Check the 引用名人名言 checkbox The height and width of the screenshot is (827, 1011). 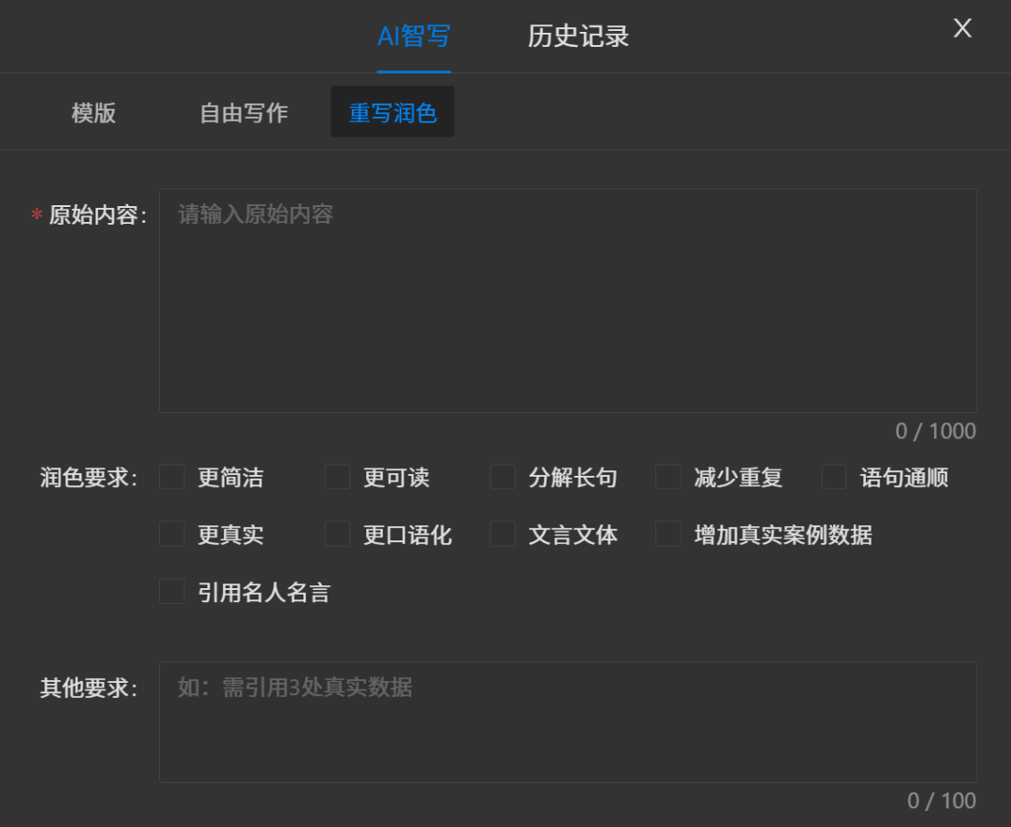(172, 592)
